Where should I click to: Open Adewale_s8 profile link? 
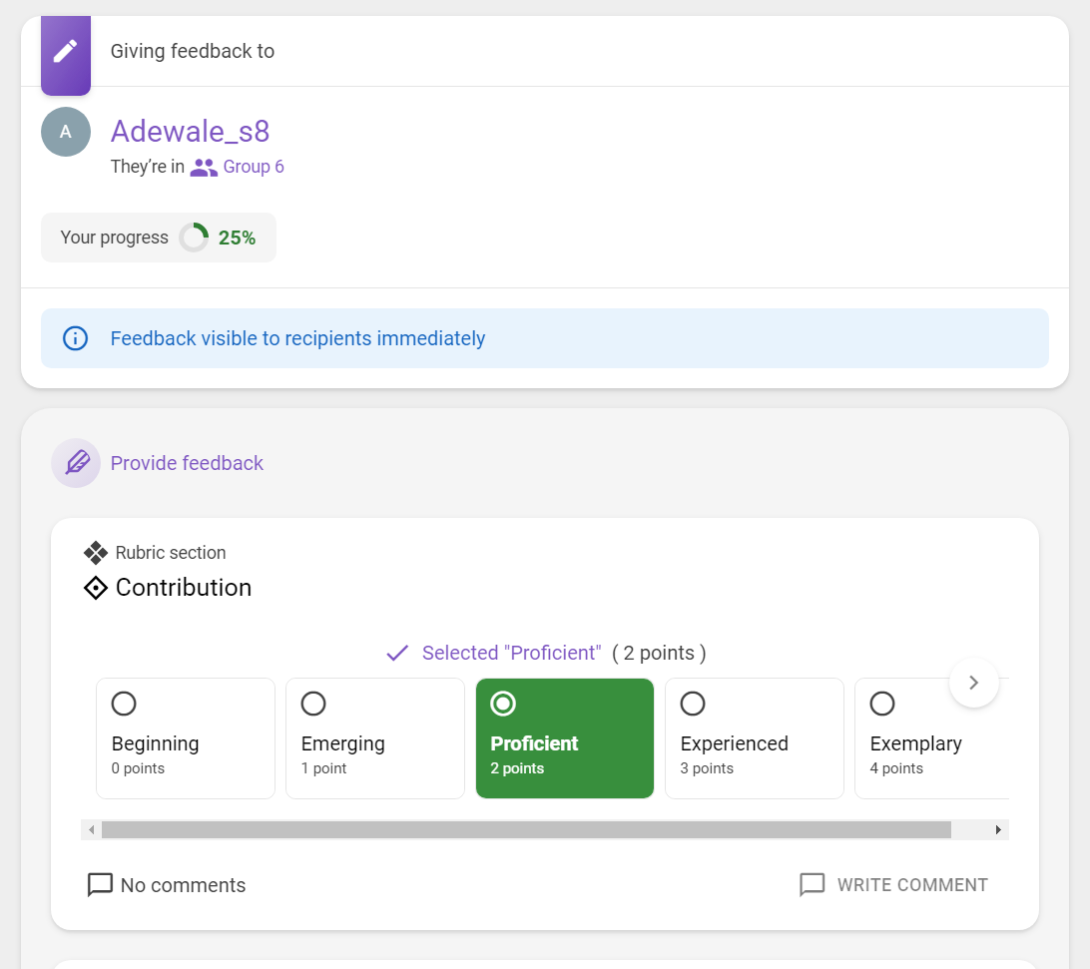click(190, 132)
